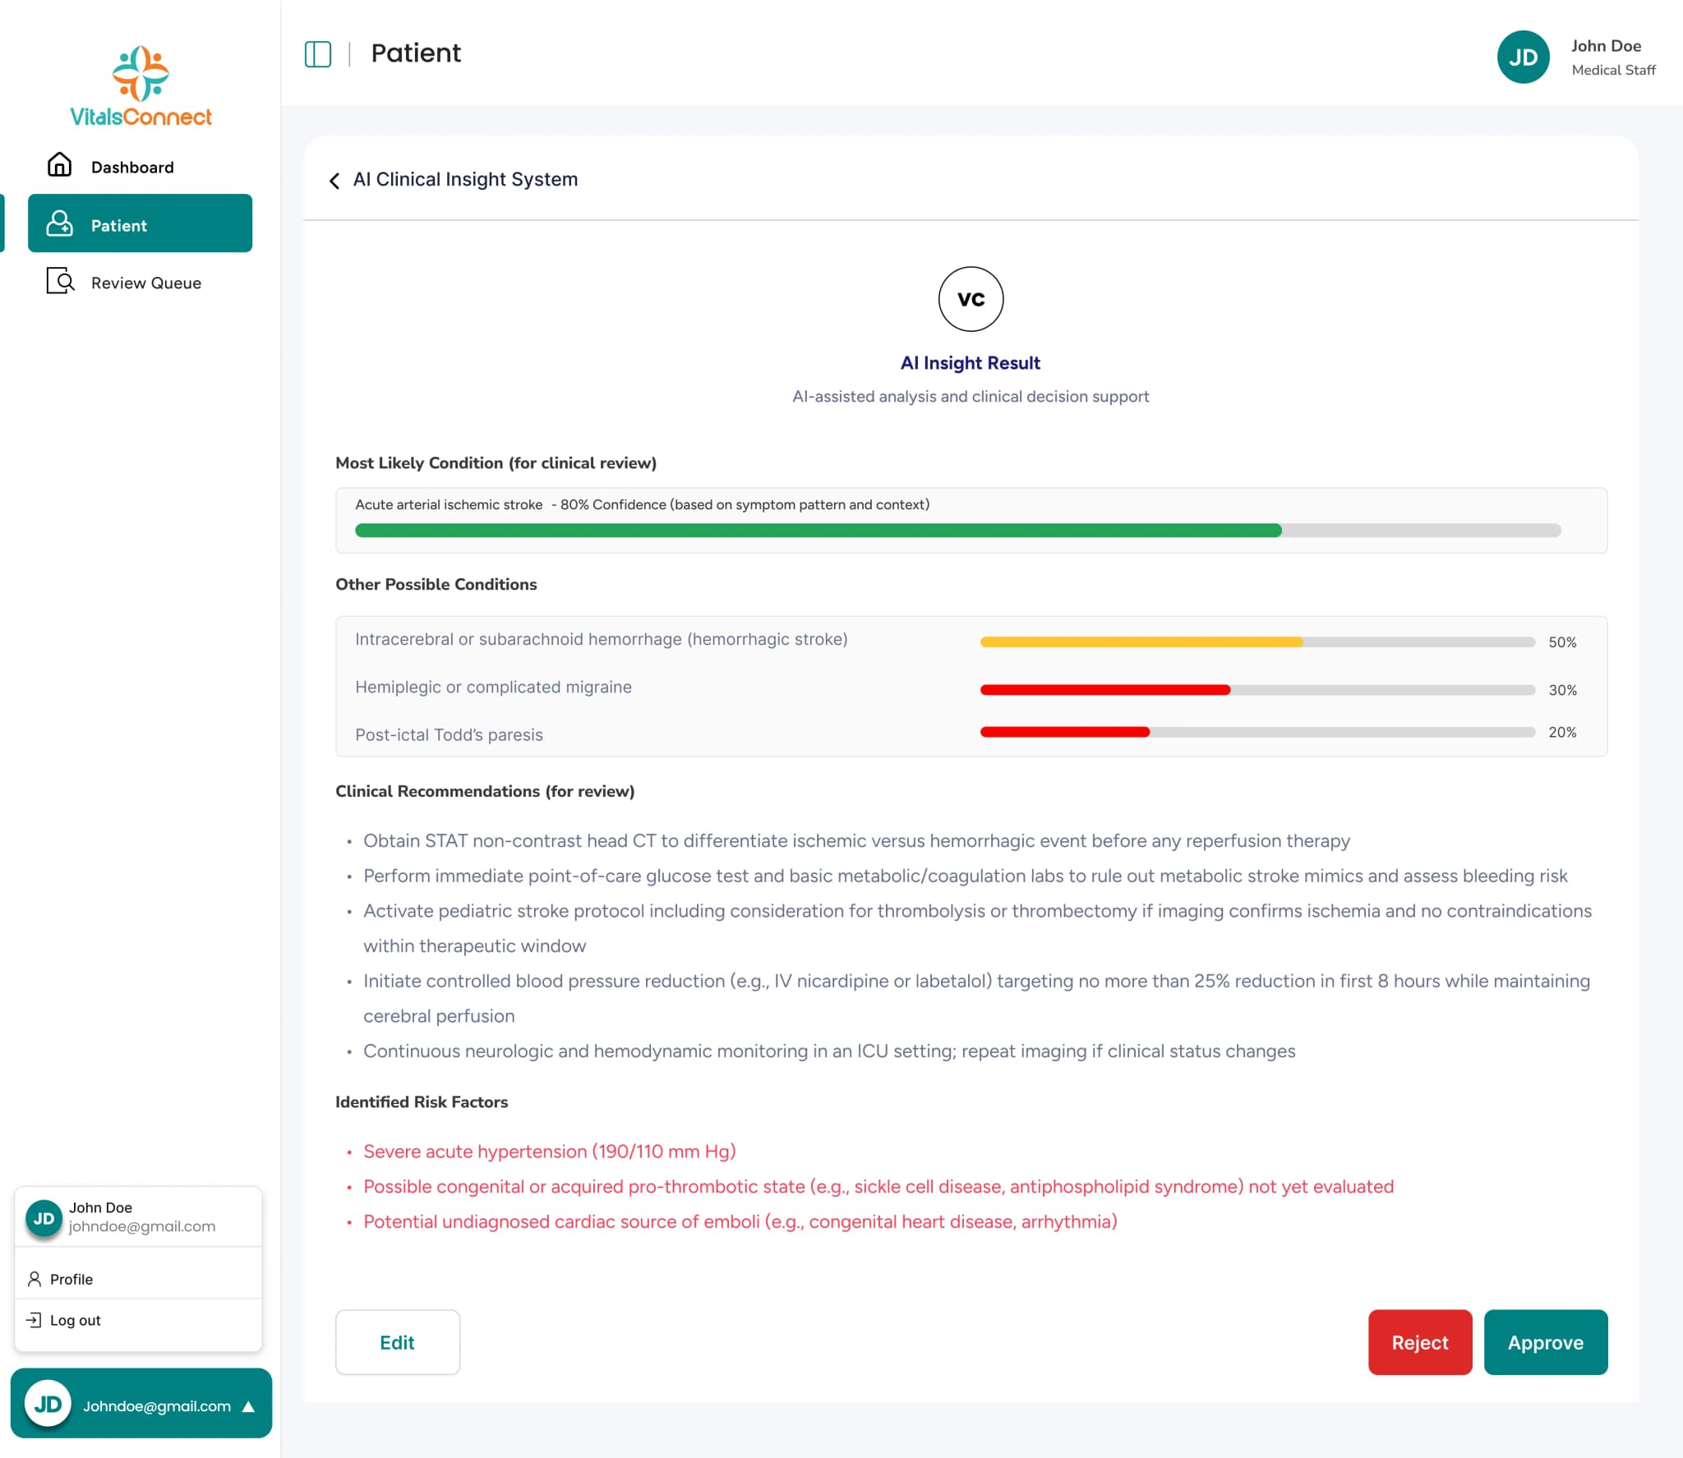
Task: Click the Review Queue magnifier icon
Action: (x=60, y=281)
